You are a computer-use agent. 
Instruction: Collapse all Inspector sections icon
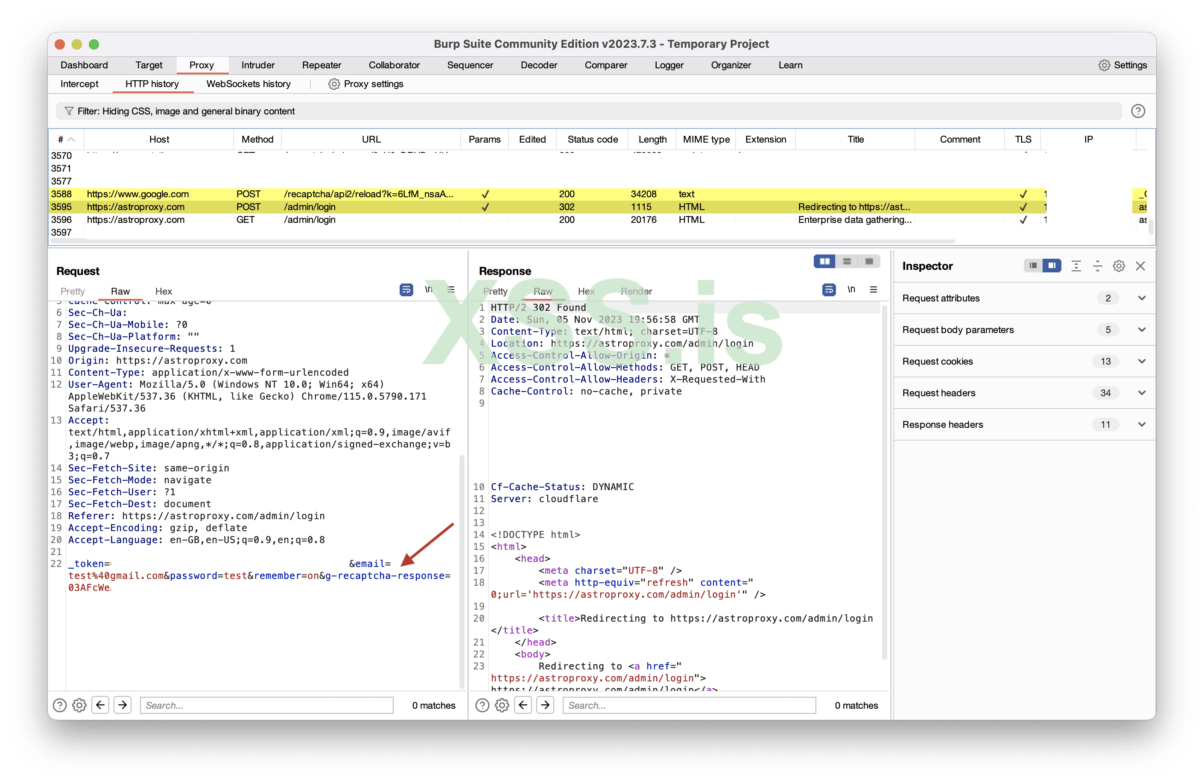click(x=1097, y=266)
